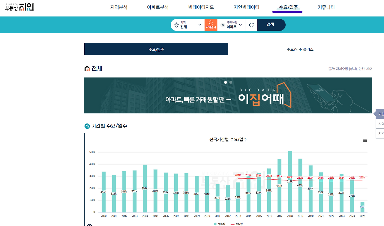Click the house icon beside the 전체 heading
The width and height of the screenshot is (384, 226).
(x=86, y=68)
